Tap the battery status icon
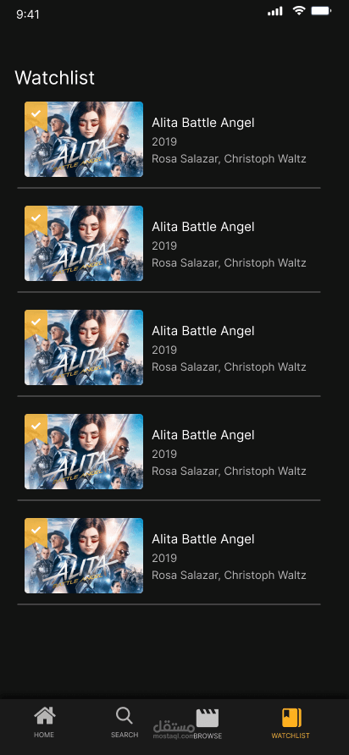 [320, 11]
